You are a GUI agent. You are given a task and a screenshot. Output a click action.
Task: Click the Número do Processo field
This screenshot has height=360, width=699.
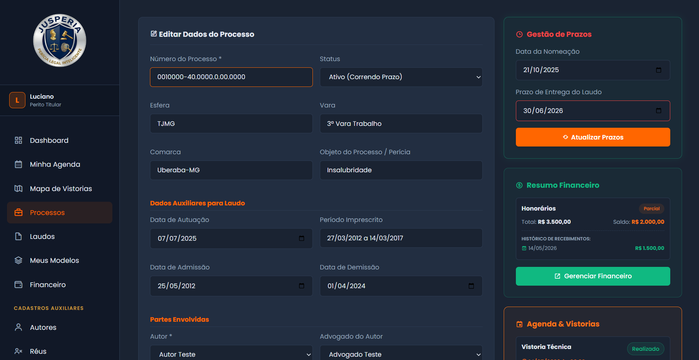[231, 77]
